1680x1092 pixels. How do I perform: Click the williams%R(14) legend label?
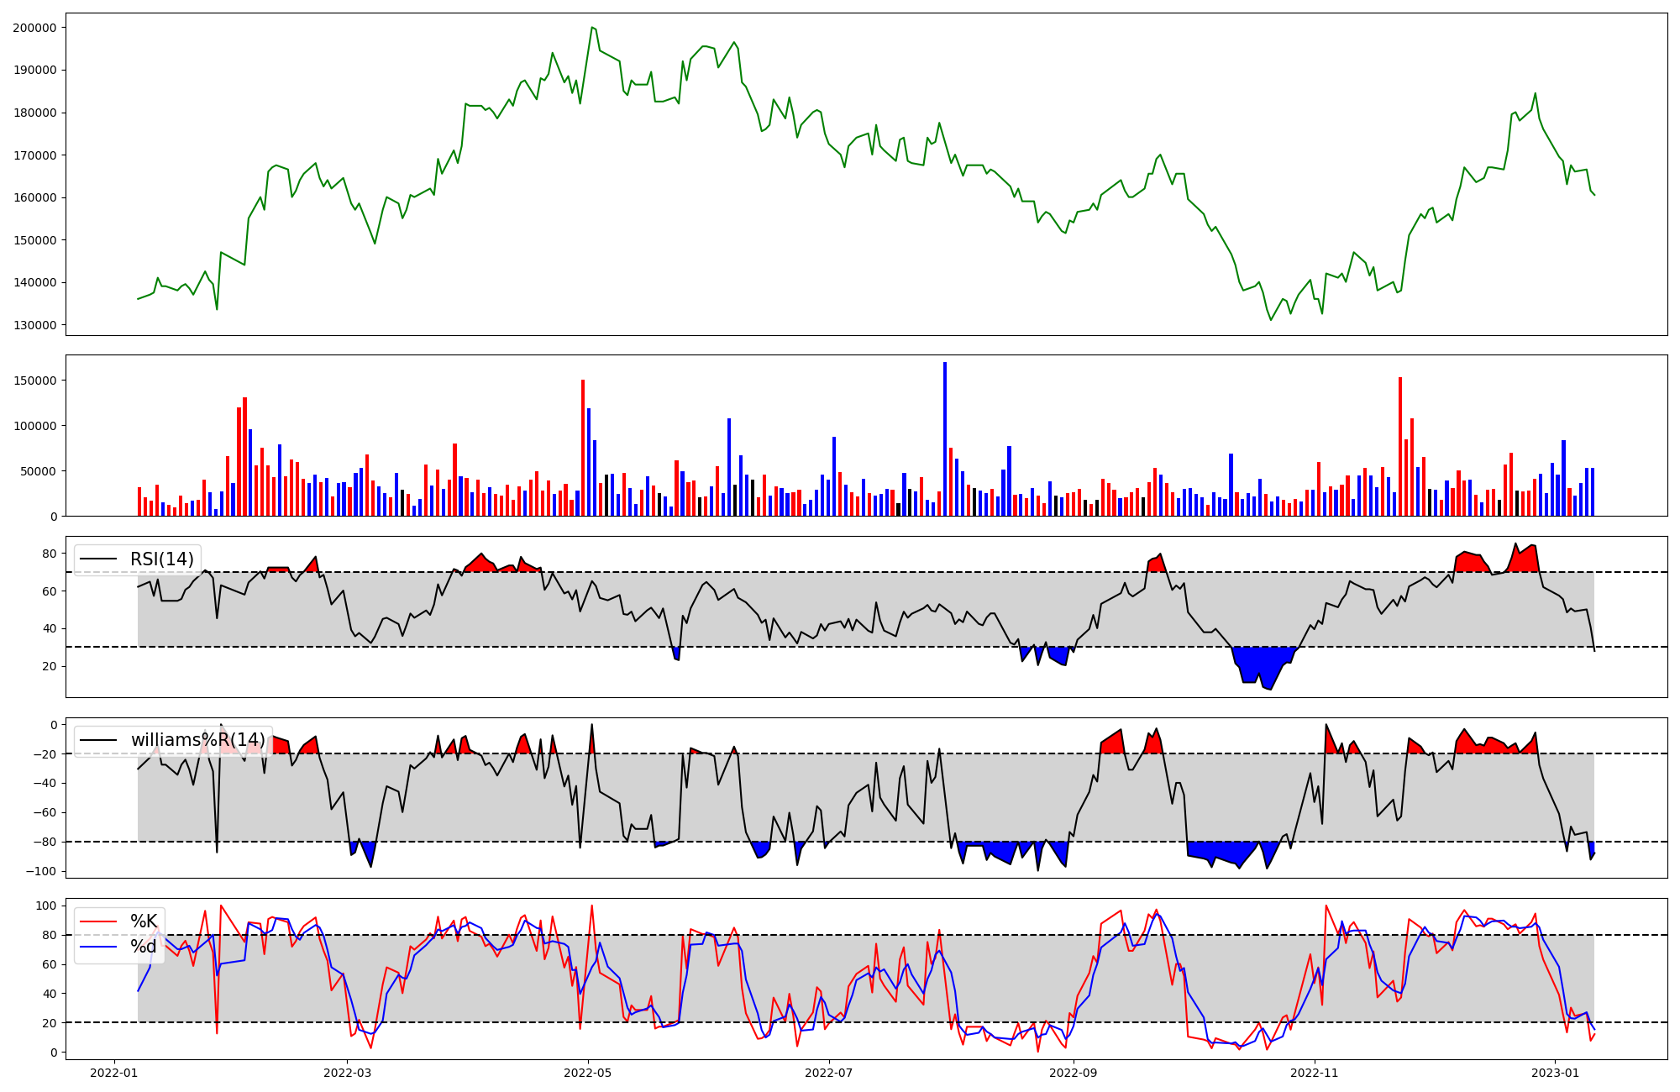pyautogui.click(x=197, y=740)
